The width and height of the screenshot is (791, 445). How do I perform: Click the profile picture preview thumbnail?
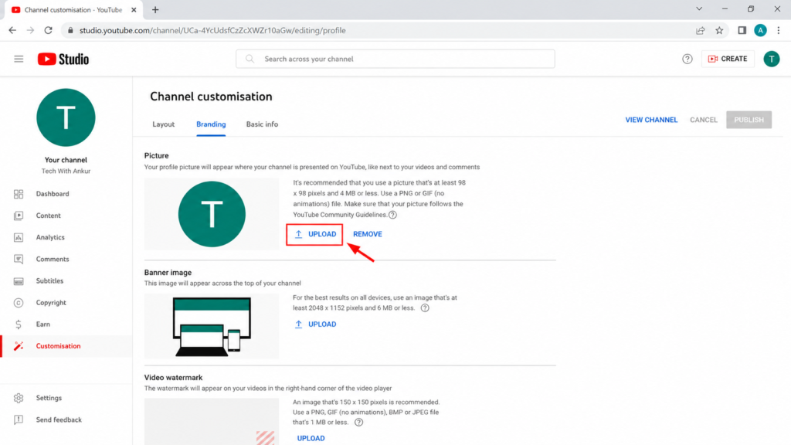click(x=212, y=214)
